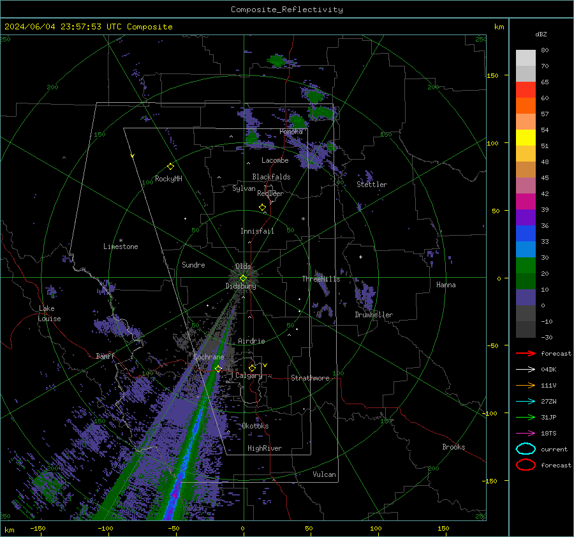Click the yellow radar-center diamond at Didsbury
Screen dimensions: 574x537
(x=243, y=278)
